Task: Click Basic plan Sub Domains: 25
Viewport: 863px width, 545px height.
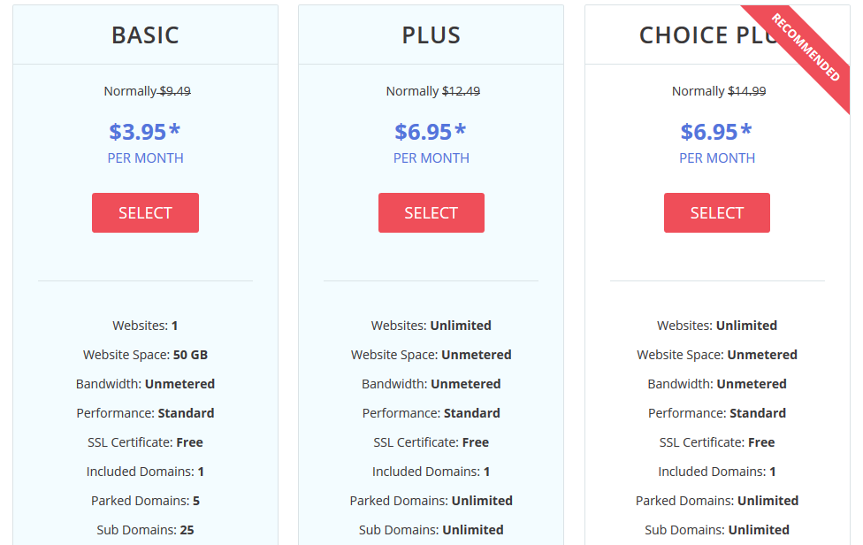Action: pos(145,530)
